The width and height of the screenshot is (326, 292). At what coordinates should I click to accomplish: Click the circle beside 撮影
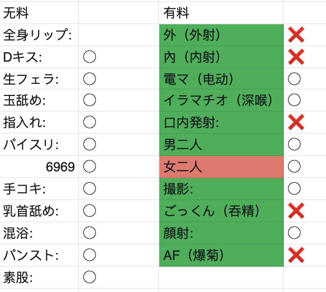[x=294, y=188]
